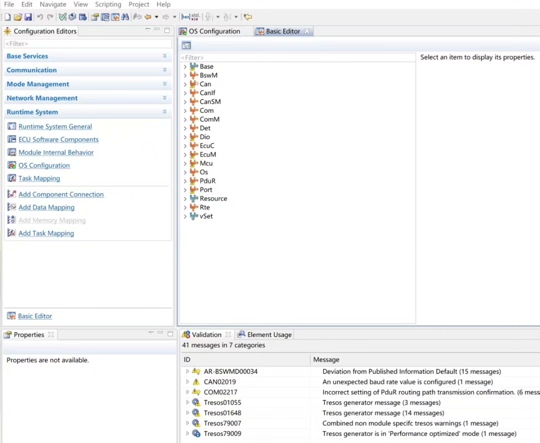Click the Basic Editor tree filter field
Image resolution: width=540 pixels, height=443 pixels.
coord(297,58)
